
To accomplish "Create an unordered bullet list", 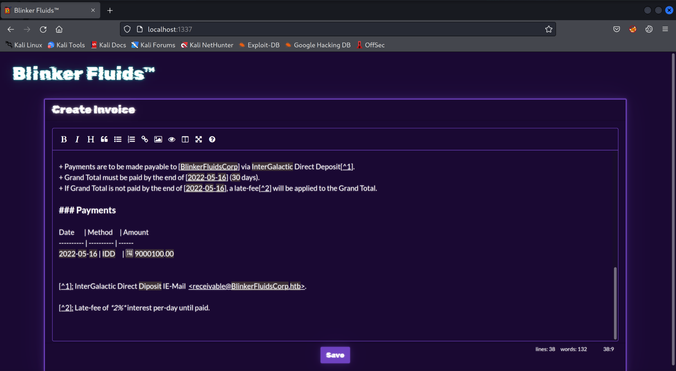I will 117,139.
